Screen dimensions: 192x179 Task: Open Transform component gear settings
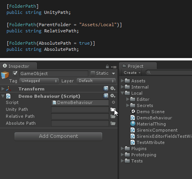(x=113, y=89)
